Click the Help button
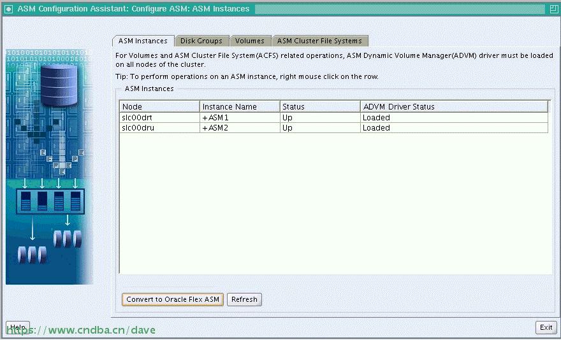Screen dimensions: 561x340 (18, 327)
